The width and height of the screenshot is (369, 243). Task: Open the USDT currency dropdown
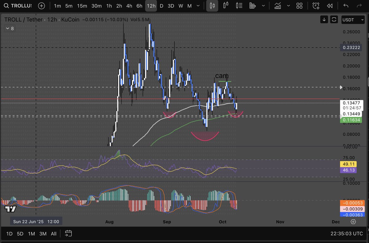tap(353, 20)
